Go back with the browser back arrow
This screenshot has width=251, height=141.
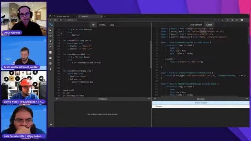(50, 20)
